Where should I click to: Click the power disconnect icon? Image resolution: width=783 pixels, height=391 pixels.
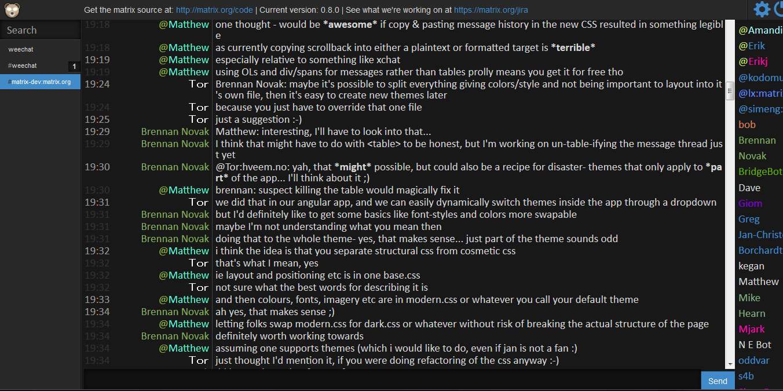tap(778, 9)
